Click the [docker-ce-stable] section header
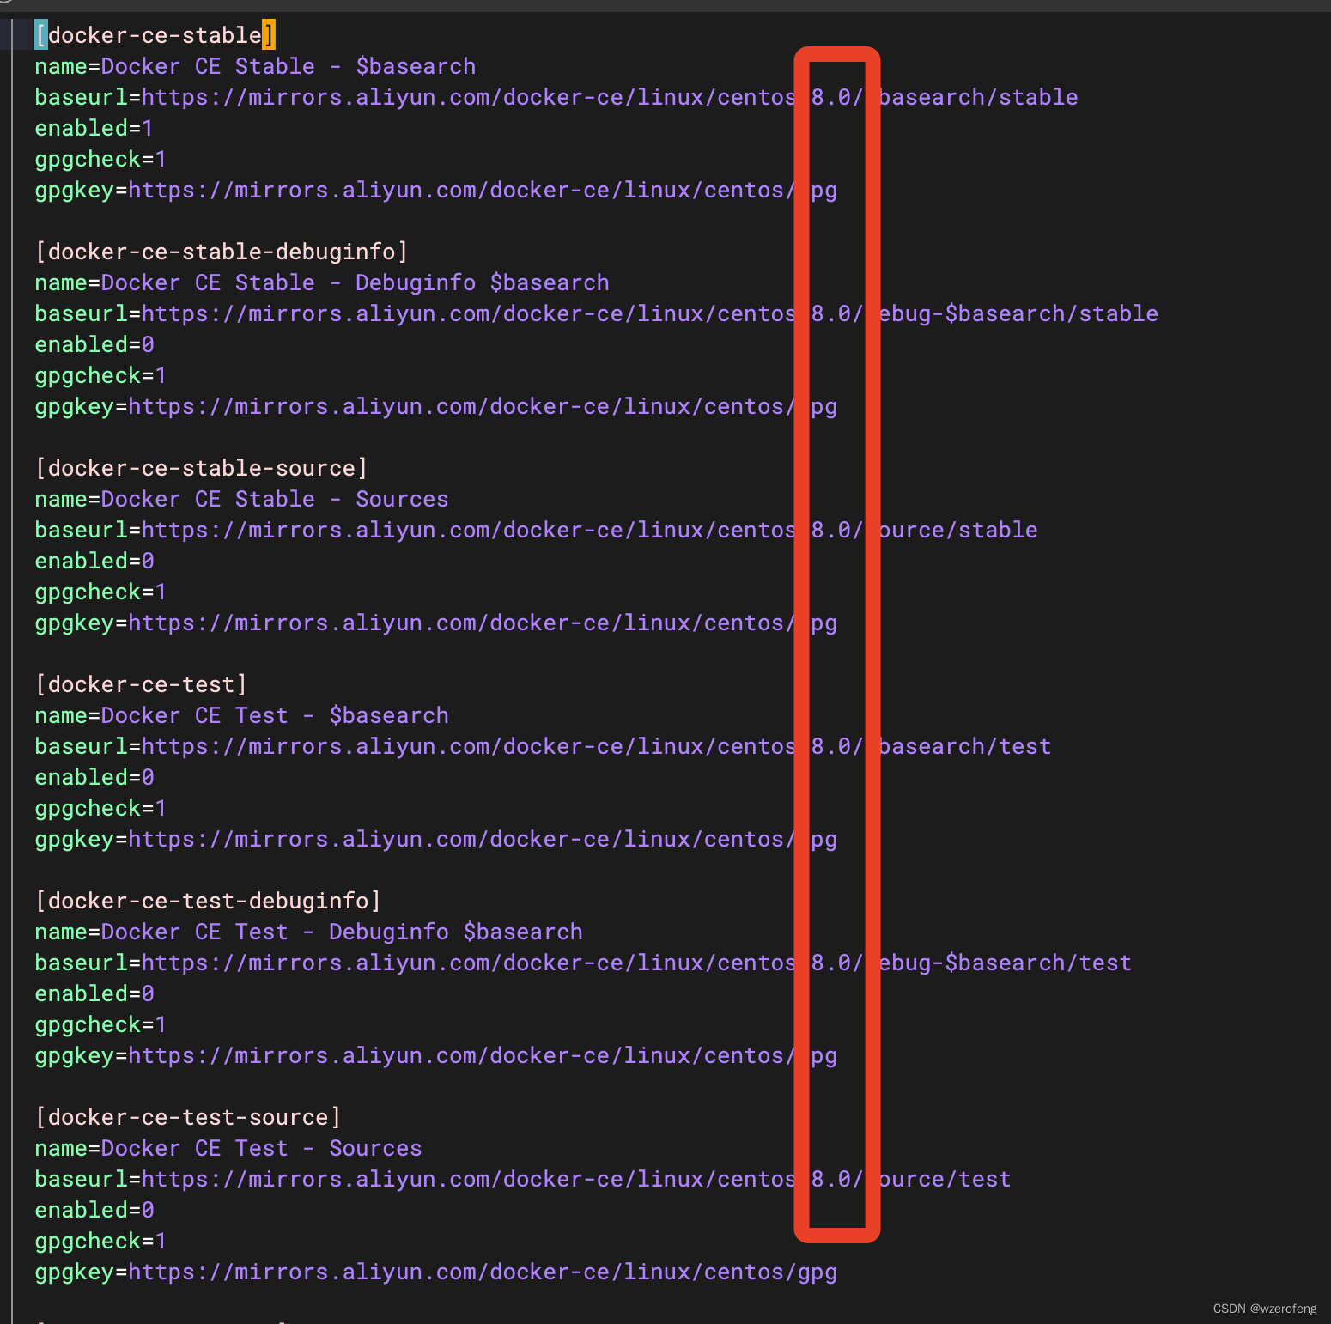 pyautogui.click(x=155, y=35)
